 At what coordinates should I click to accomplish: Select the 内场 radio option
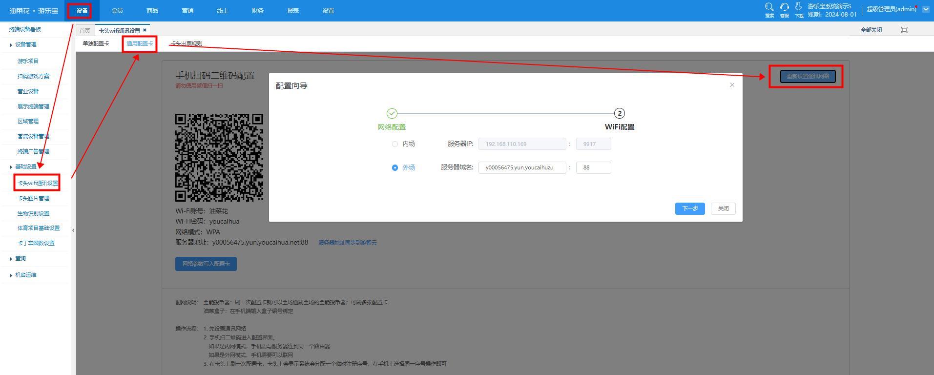[x=395, y=144]
